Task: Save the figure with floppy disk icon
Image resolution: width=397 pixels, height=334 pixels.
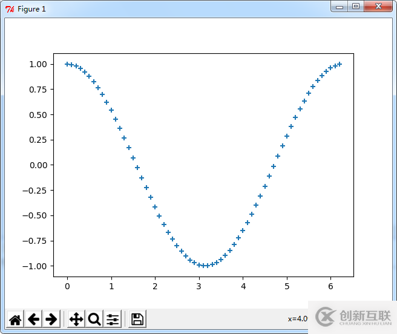Action: tap(137, 319)
